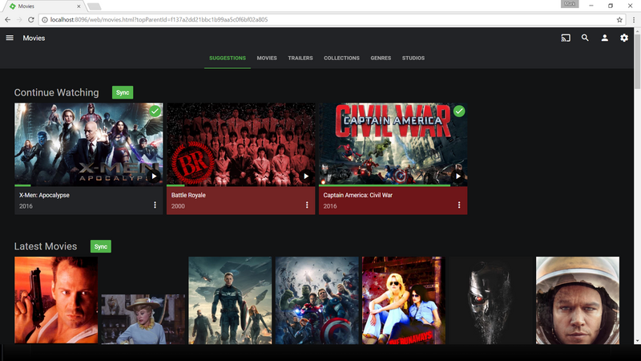
Task: Click year 2000 under Battle Royale
Action: coord(178,206)
